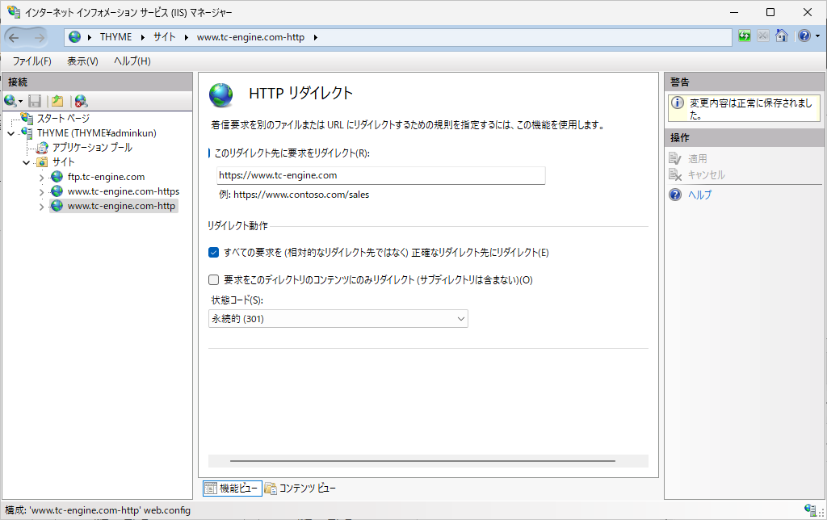
Task: Expand the ftp.tc-engine.com node
Action: click(x=42, y=178)
